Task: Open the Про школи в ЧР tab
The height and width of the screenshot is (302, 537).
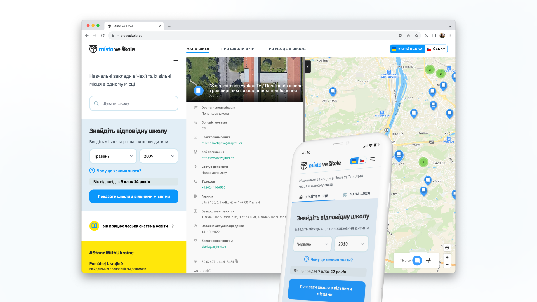Action: point(238,49)
